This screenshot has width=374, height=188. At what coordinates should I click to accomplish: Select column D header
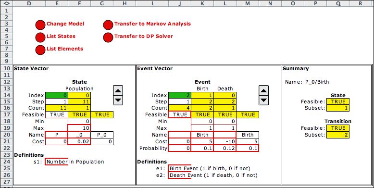[x=29, y=3]
